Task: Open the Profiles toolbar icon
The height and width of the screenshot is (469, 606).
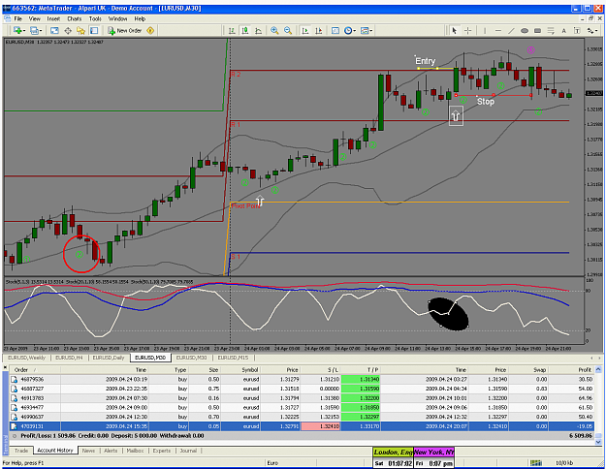Action: point(34,30)
